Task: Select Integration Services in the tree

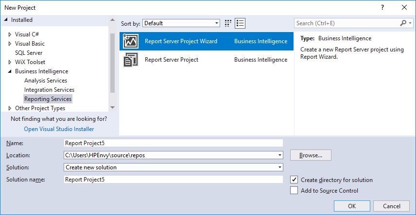Action: 49,90
